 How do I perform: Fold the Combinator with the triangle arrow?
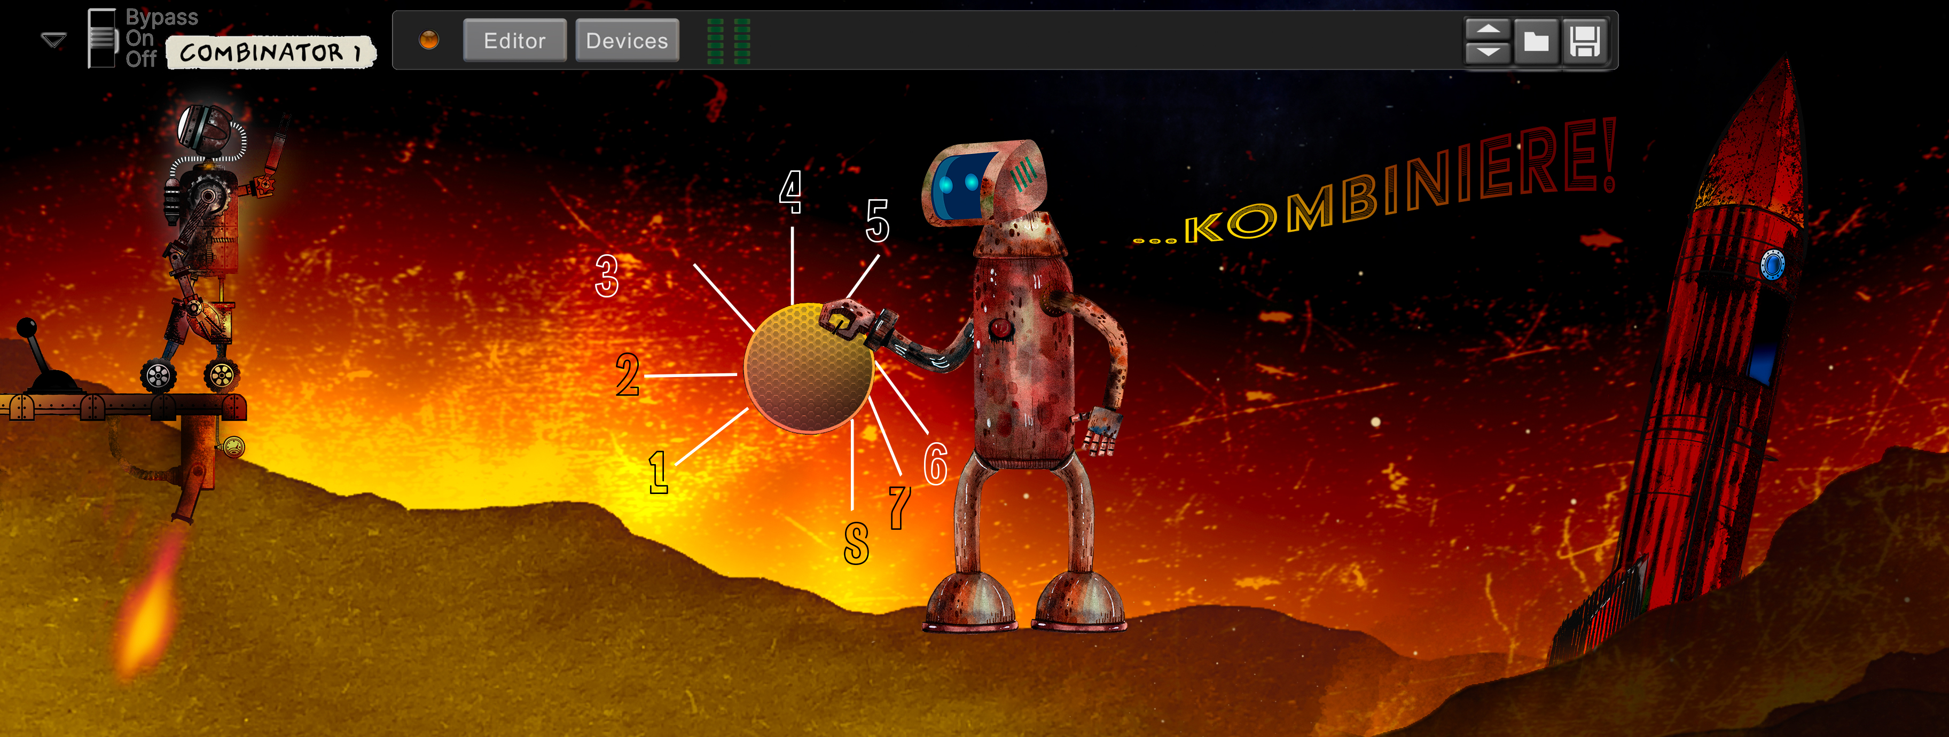pos(54,40)
